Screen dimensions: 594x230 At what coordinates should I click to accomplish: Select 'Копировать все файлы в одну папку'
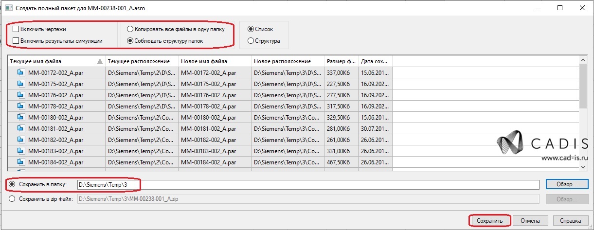pyautogui.click(x=130, y=29)
